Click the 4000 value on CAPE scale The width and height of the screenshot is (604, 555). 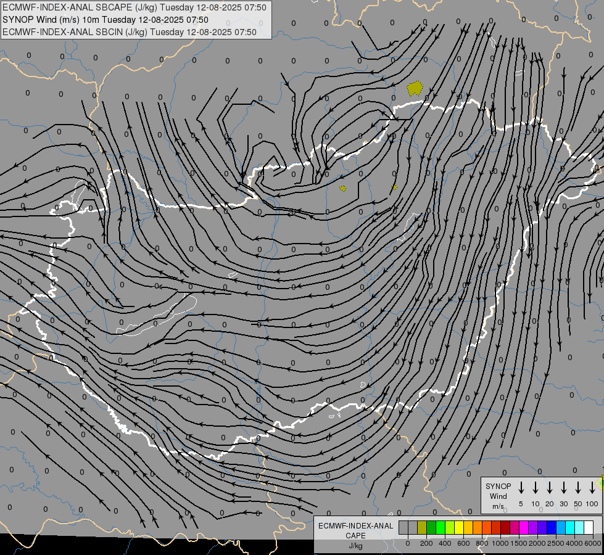(574, 543)
